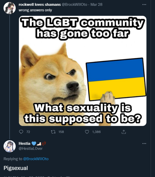This screenshot has height=177, width=155.
Task: Open rockwell loves shamans' profile avatar
Action: [x=10, y=8]
